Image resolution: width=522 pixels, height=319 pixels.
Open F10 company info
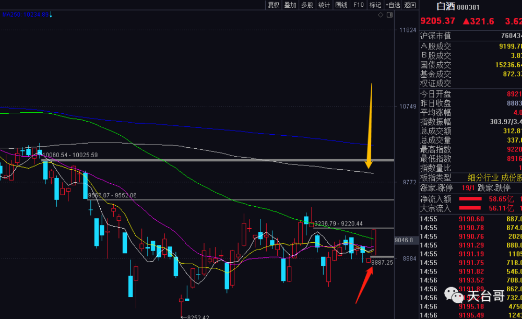point(359,5)
